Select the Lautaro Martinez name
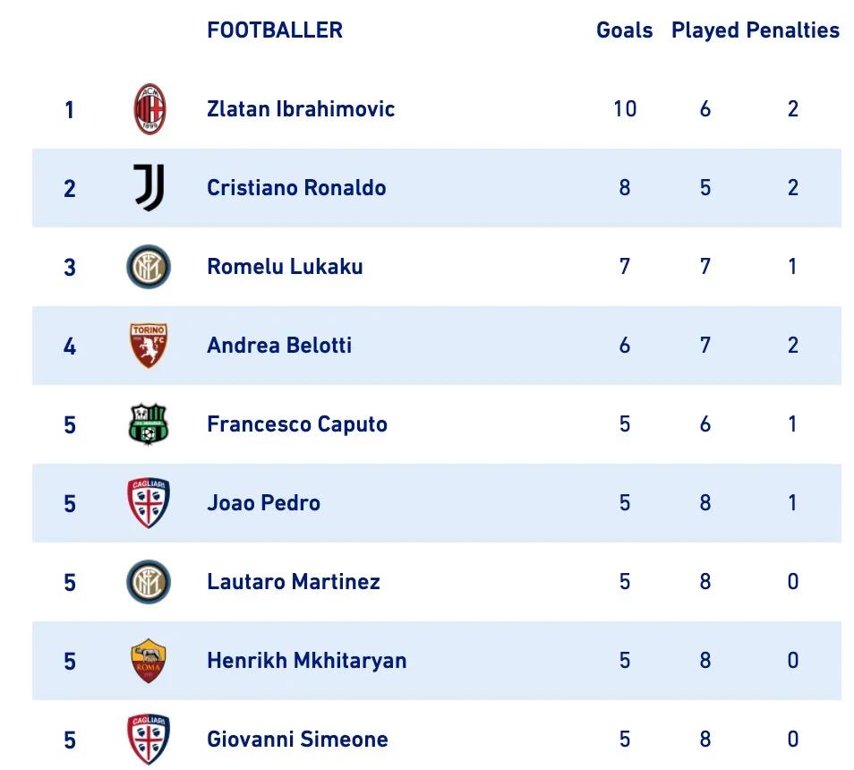The width and height of the screenshot is (854, 770). click(294, 582)
